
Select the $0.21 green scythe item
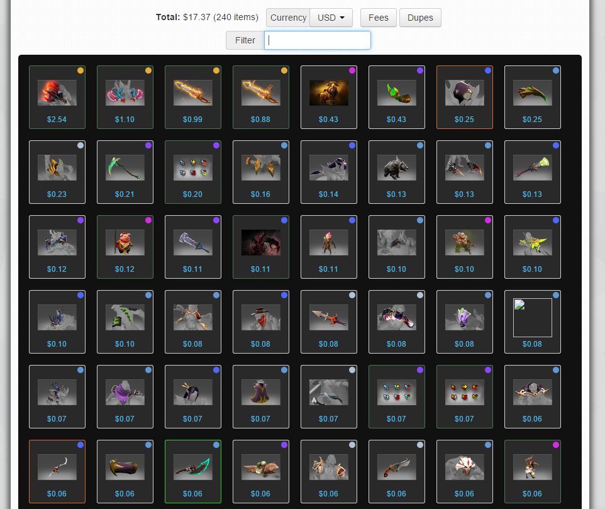tap(125, 172)
